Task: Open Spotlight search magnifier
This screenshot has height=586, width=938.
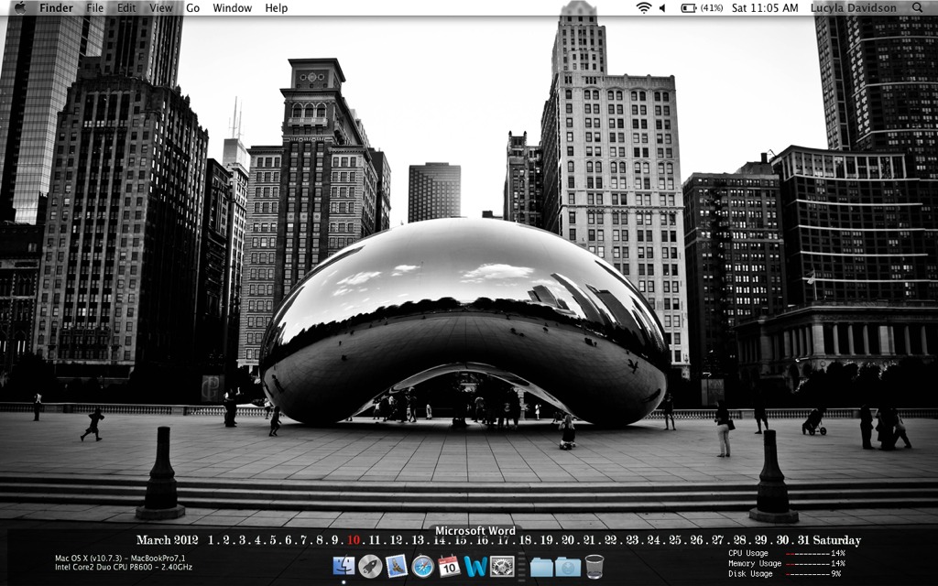Action: tap(917, 7)
